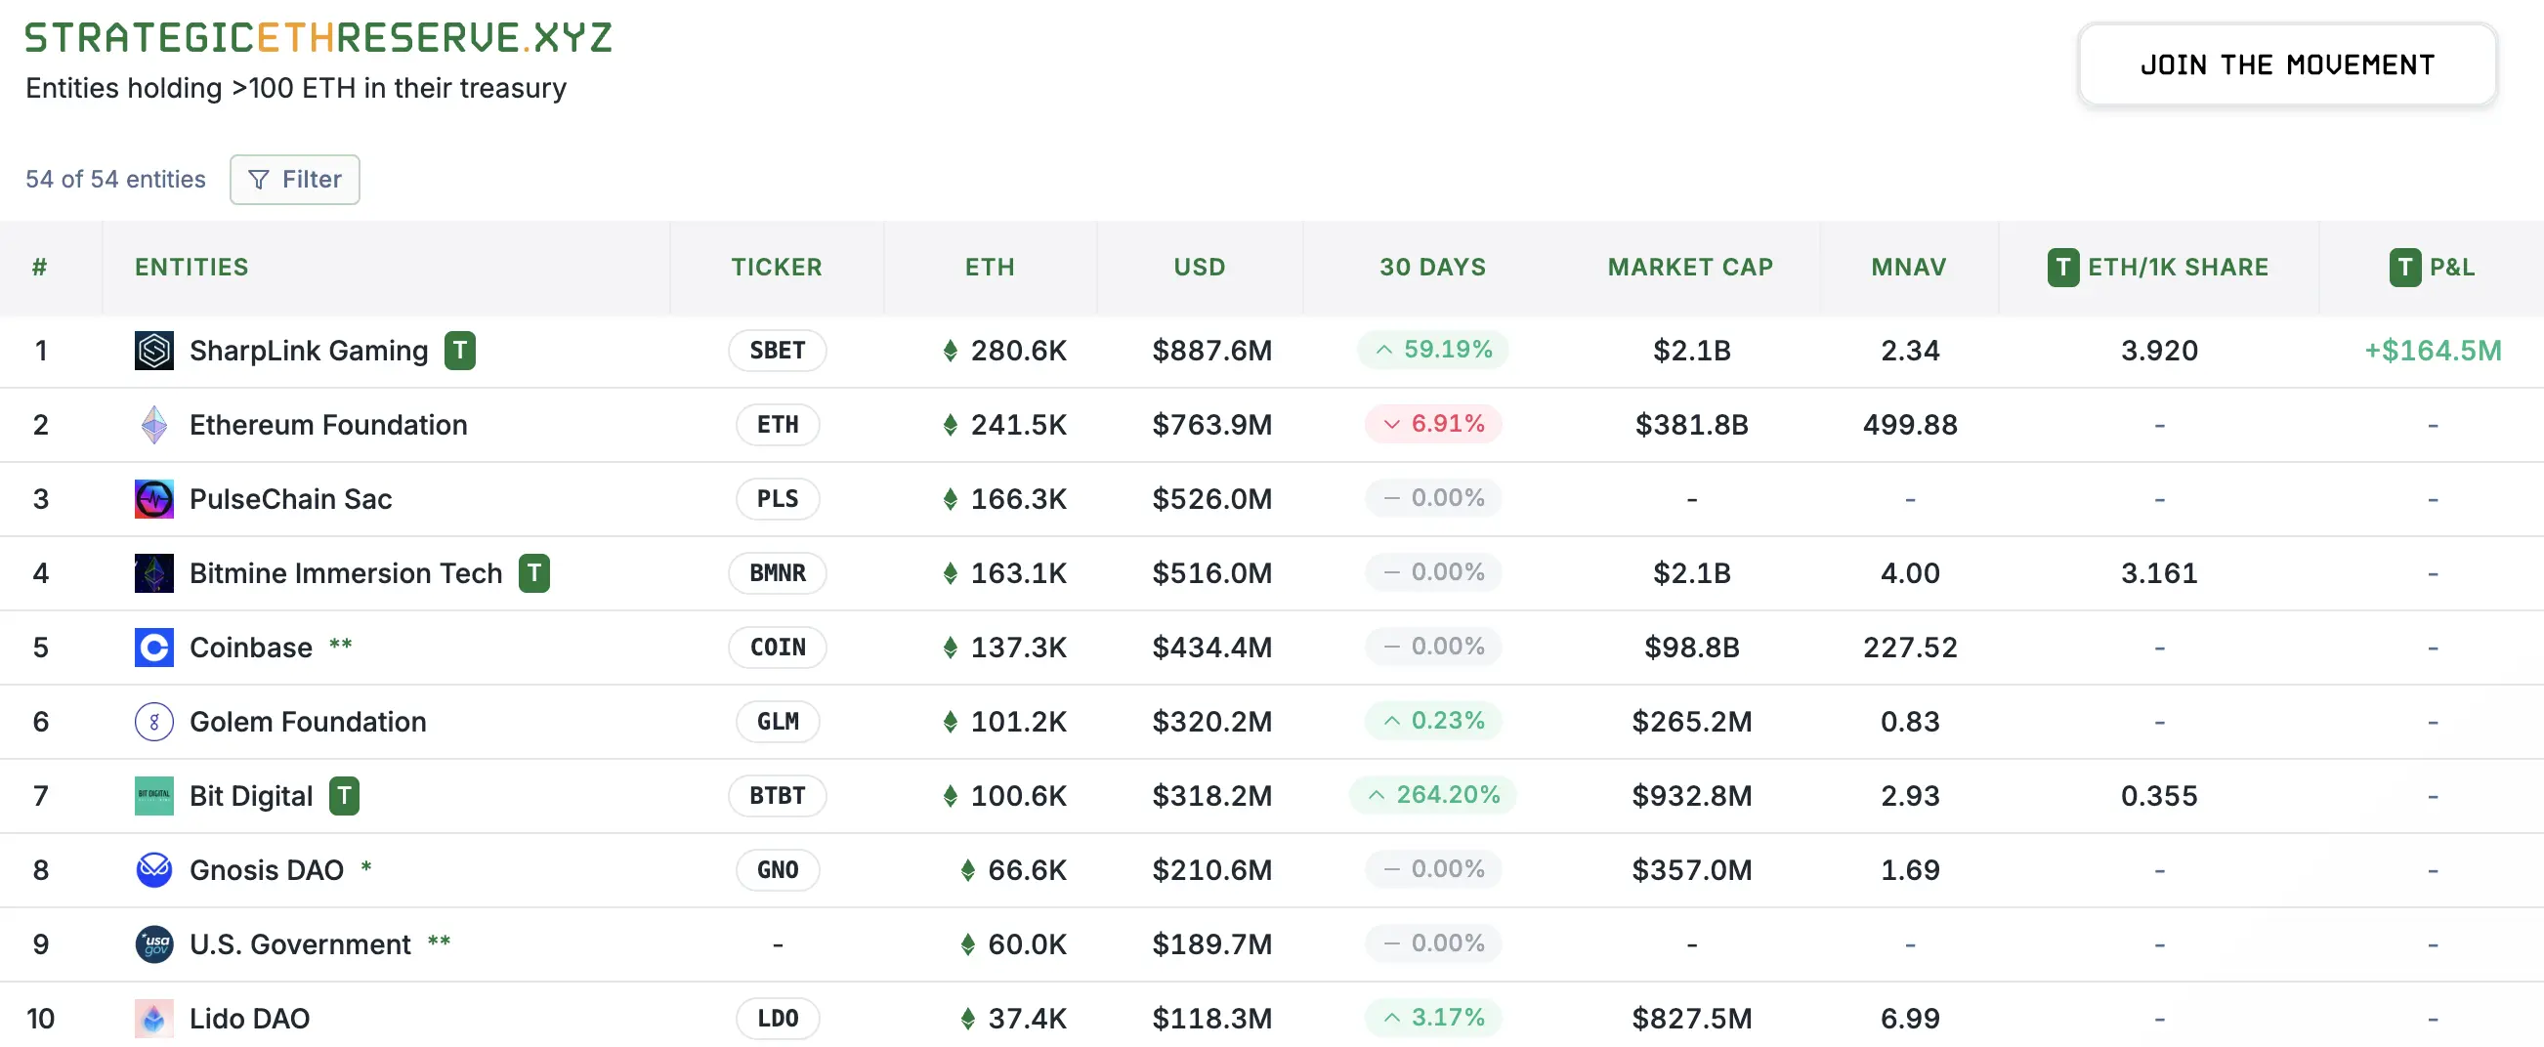Click the T badge next to SharpLink Gaming

459,351
